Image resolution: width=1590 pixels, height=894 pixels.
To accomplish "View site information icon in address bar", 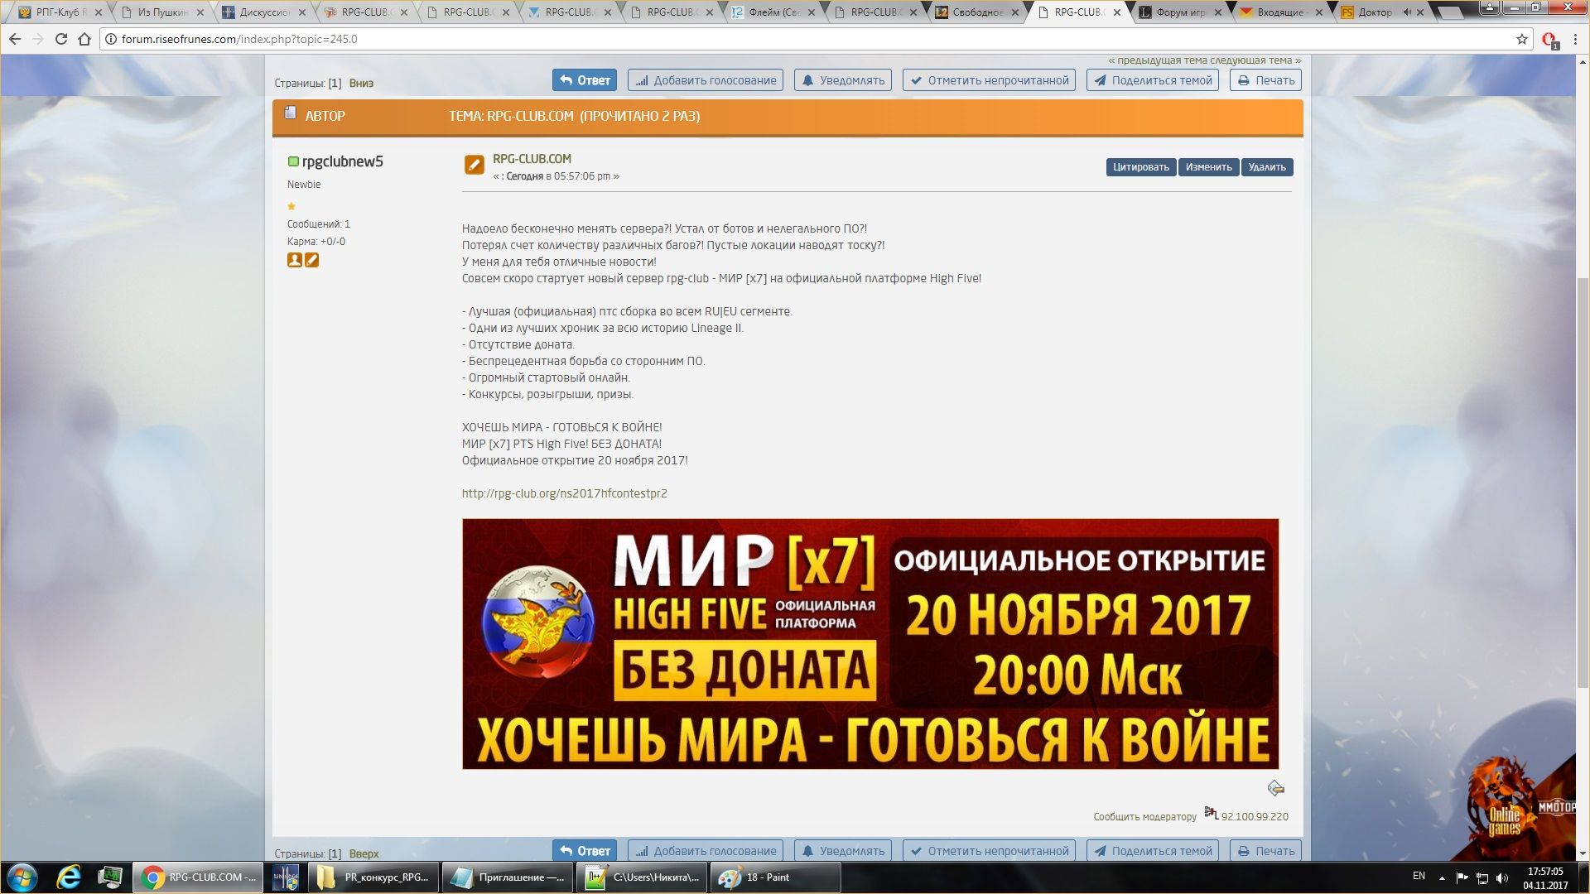I will coord(111,39).
